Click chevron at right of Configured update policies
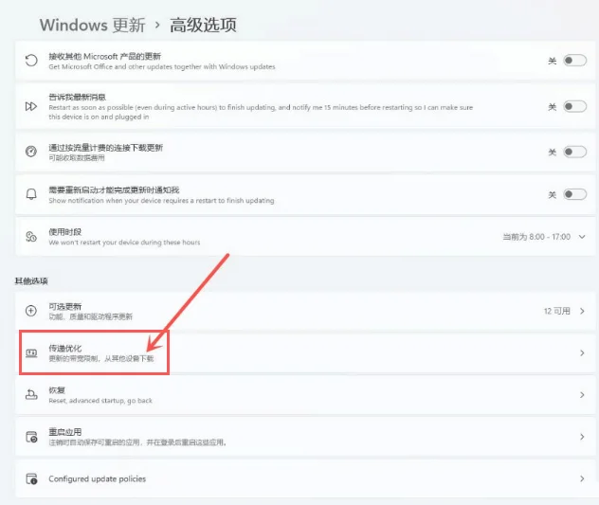Screen dimensions: 599x505 coord(582,478)
